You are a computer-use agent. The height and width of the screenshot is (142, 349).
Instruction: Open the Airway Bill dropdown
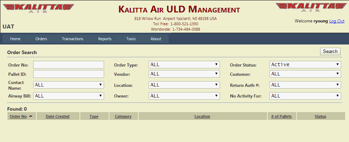coord(68,96)
